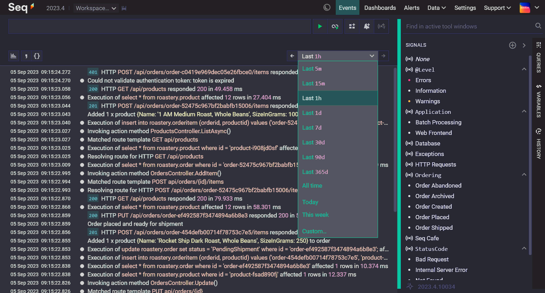The image size is (545, 293).
Task: Toggle the Errors signal
Action: coord(423,80)
